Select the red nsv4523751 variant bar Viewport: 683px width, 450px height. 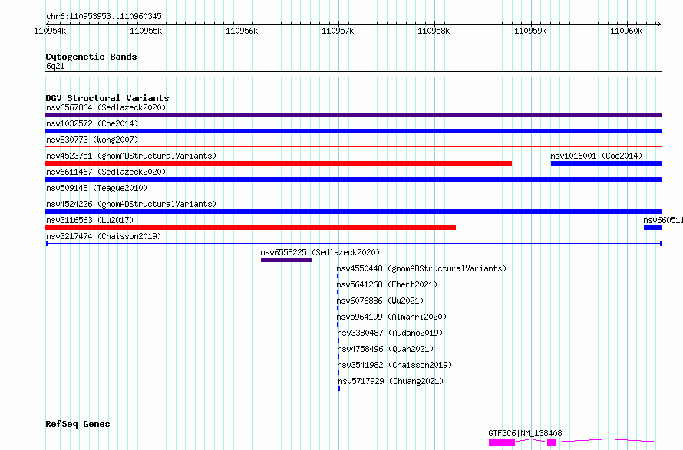(x=279, y=163)
